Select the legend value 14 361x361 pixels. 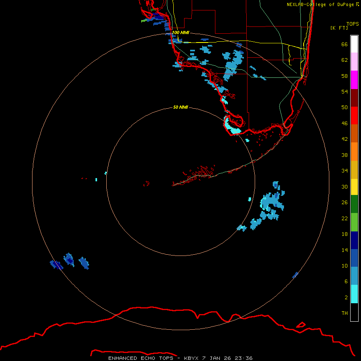click(x=345, y=250)
